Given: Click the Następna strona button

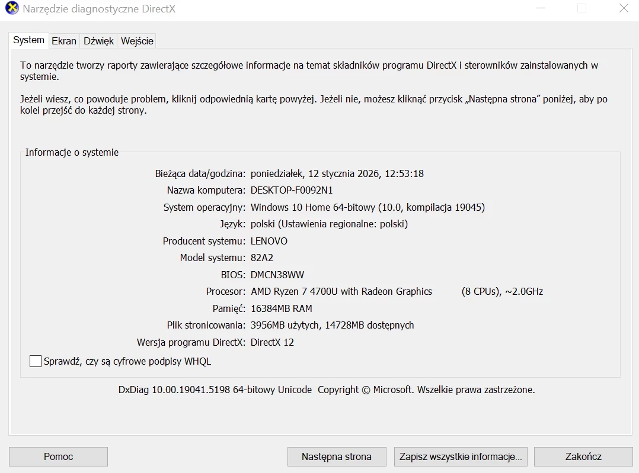Looking at the screenshot, I should point(336,456).
